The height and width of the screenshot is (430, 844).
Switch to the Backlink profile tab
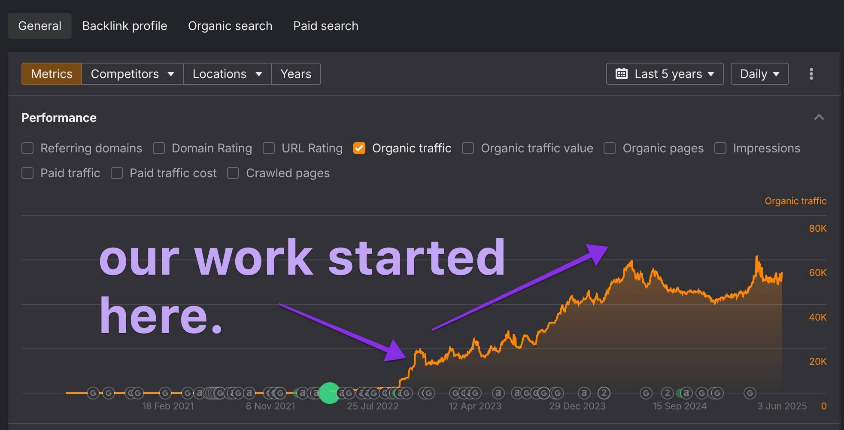124,26
